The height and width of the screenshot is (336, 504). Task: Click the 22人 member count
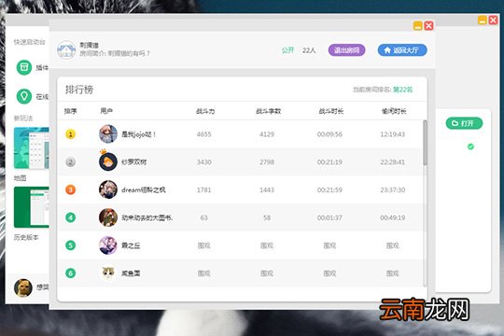[x=309, y=50]
